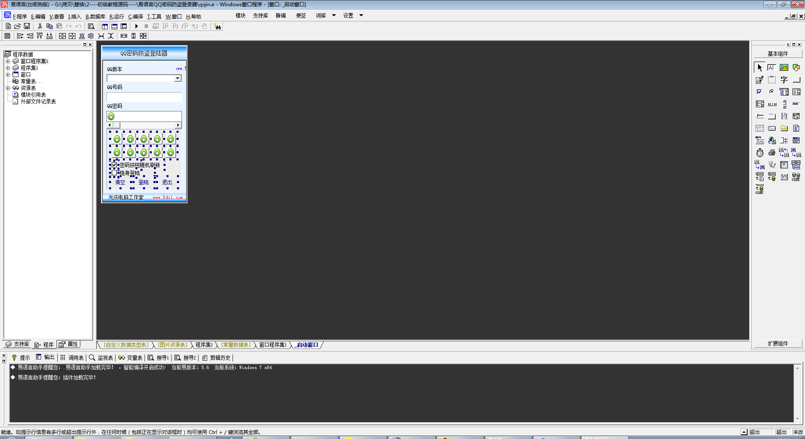This screenshot has height=439, width=805.
Task: Select the picture box component icon
Action: click(x=784, y=67)
